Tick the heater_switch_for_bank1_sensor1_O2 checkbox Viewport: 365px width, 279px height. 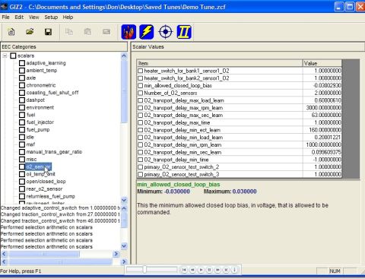pos(140,71)
